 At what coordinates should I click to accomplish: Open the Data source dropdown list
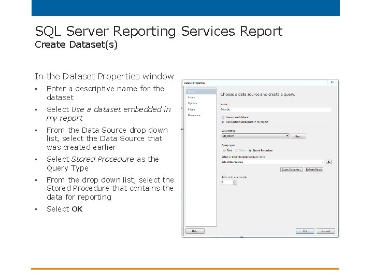pos(255,136)
